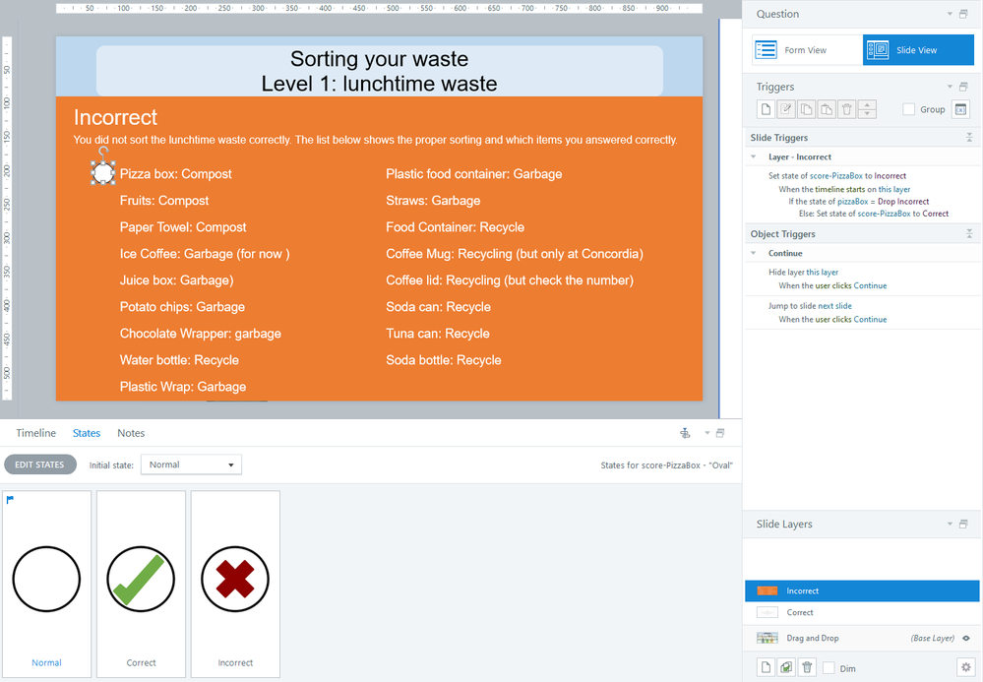Screen dimensions: 983x682
Task: Collapse the Object Triggers section
Action: pyautogui.click(x=969, y=234)
